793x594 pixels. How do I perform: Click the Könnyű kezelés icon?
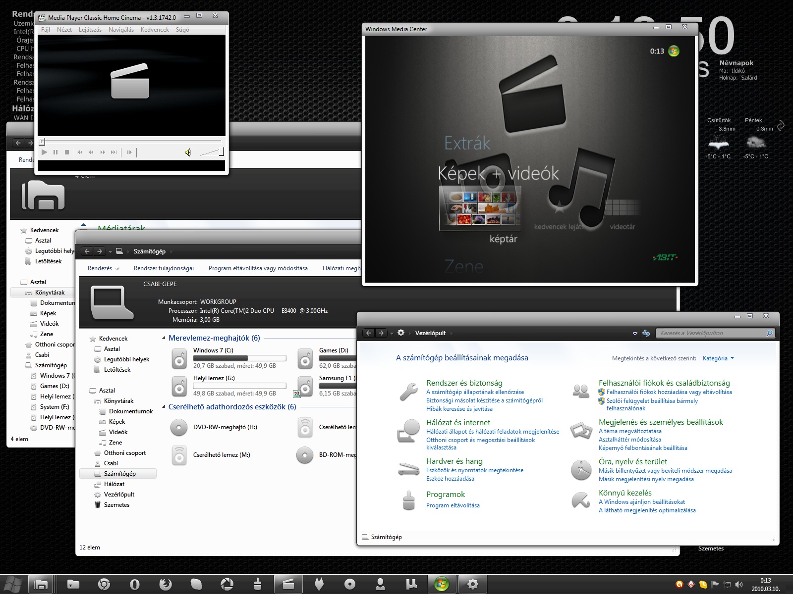pyautogui.click(x=581, y=499)
